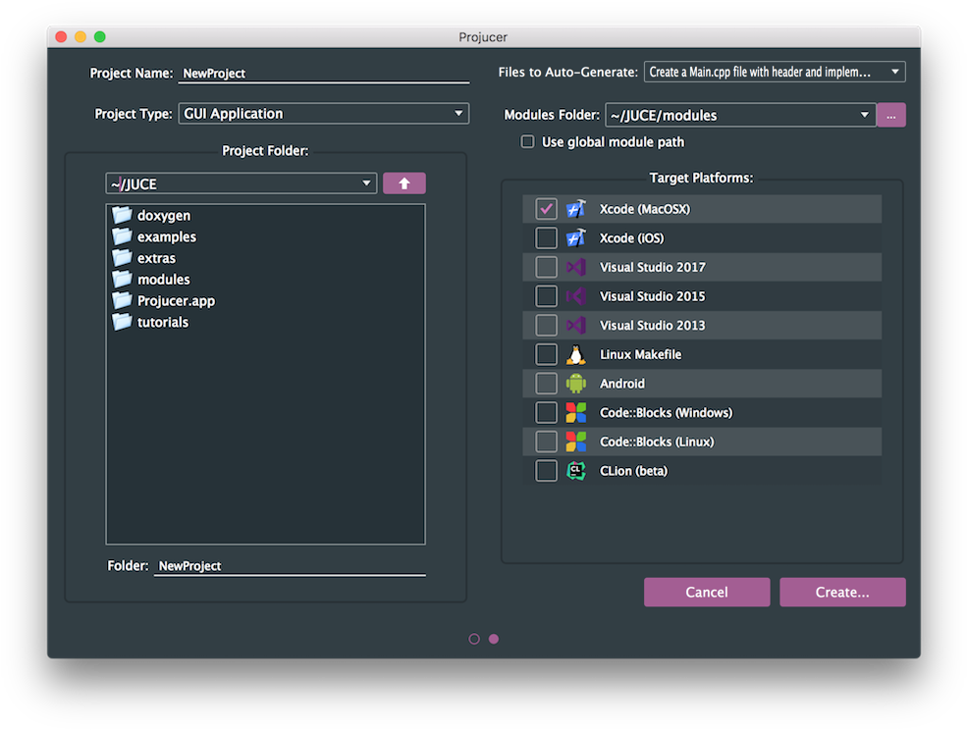This screenshot has width=967, height=730.
Task: Click the Xcode (MacOSX) platform icon
Action: click(x=574, y=208)
